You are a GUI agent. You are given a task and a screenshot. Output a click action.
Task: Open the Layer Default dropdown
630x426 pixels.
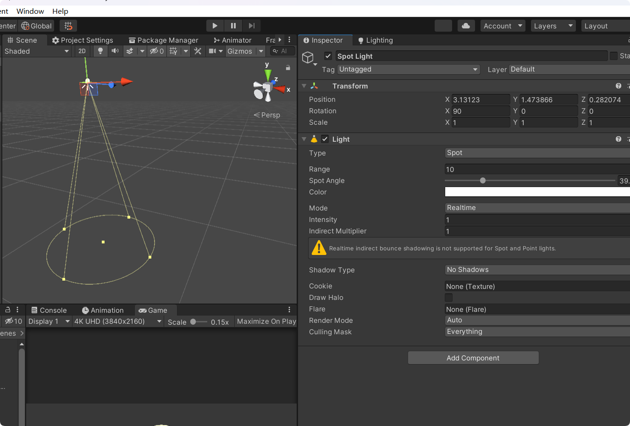point(569,69)
